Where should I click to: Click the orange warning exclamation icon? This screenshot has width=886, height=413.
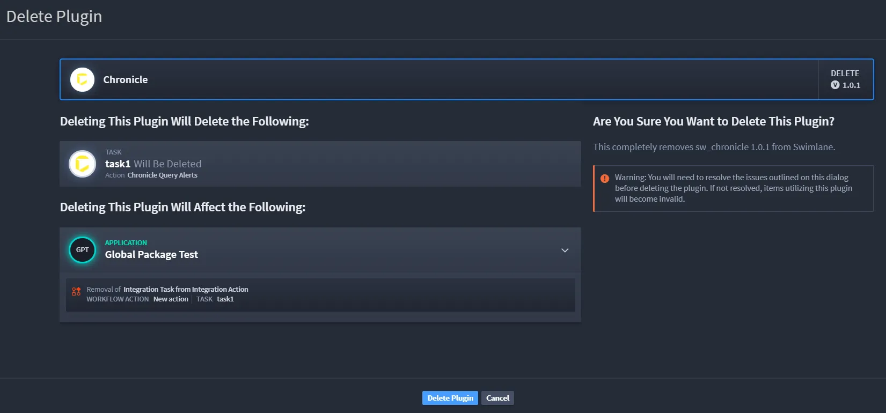pyautogui.click(x=605, y=179)
